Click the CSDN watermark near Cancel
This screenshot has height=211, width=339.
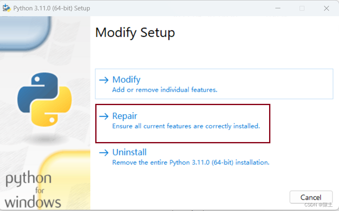tap(319, 204)
